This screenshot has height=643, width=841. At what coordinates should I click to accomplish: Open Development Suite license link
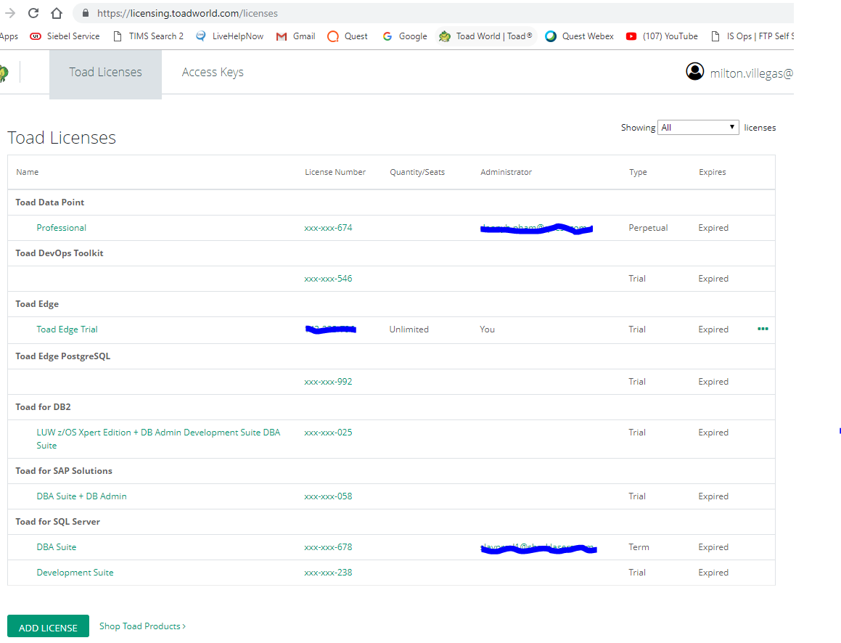[x=75, y=572]
